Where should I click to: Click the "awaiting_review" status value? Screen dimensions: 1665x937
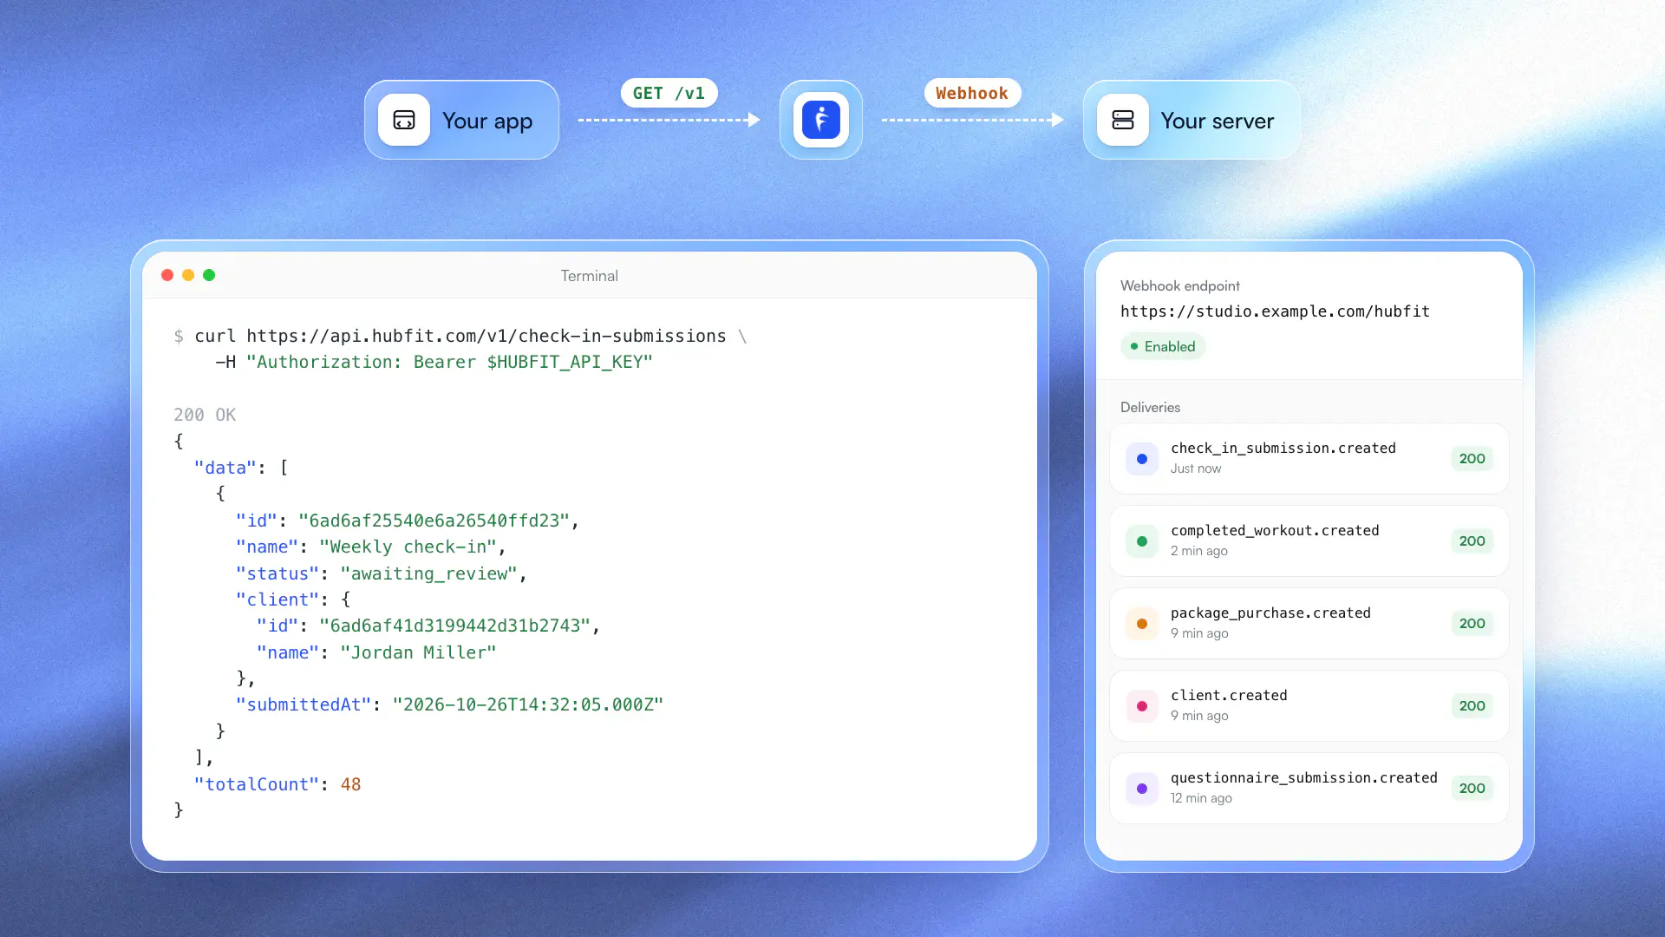pyautogui.click(x=428, y=573)
